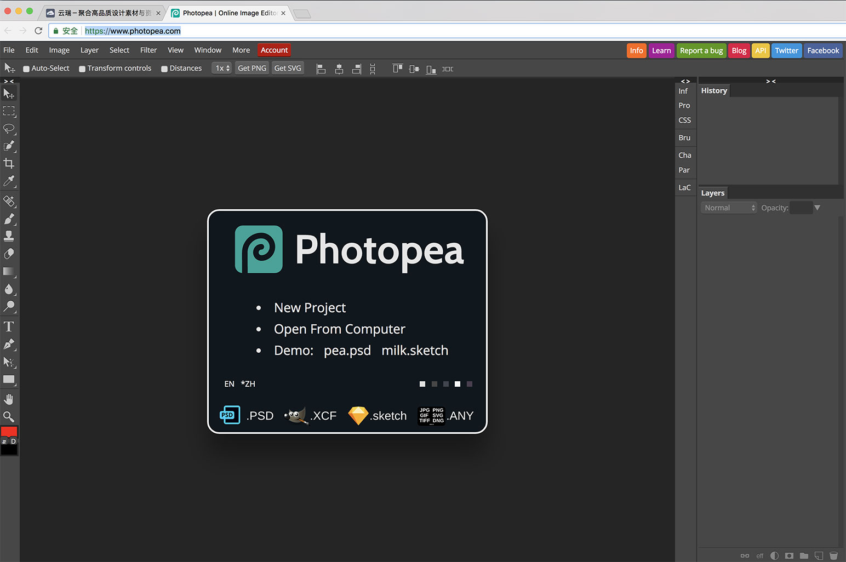Viewport: 846px width, 562px height.
Task: Click the Report a bug button
Action: [701, 50]
